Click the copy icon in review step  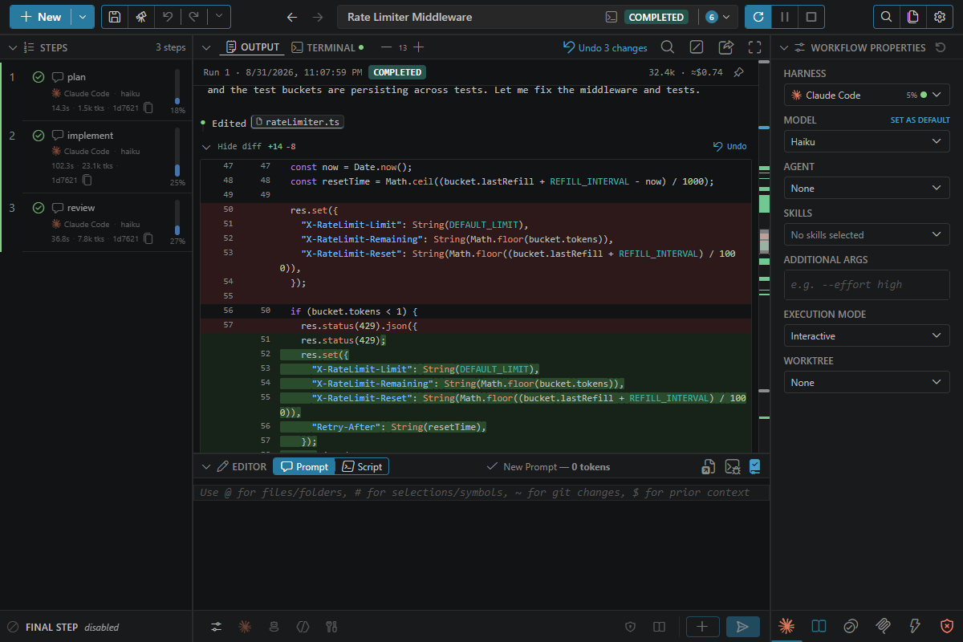pyautogui.click(x=148, y=238)
